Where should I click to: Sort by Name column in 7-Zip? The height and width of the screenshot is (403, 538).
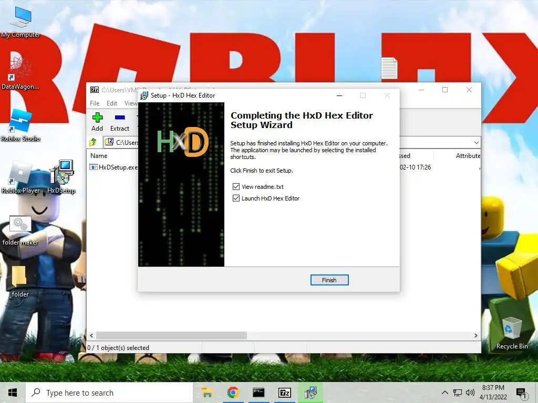click(99, 155)
